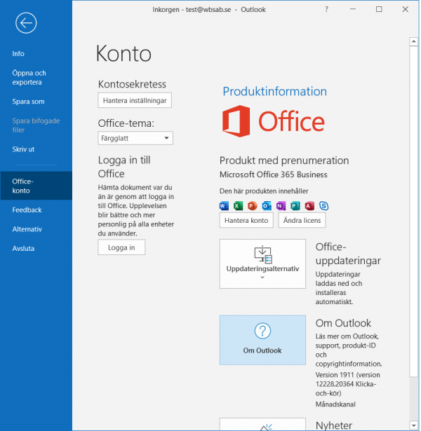Screen dimensions: 421x431
Task: Minimize the Outlook window
Action: click(x=353, y=9)
